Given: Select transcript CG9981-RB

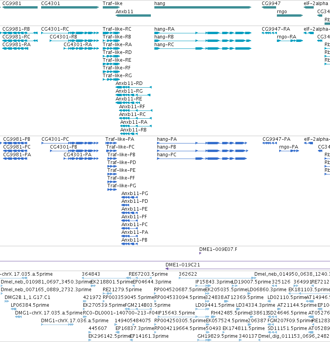Looking at the screenshot, I should click(x=20, y=33).
